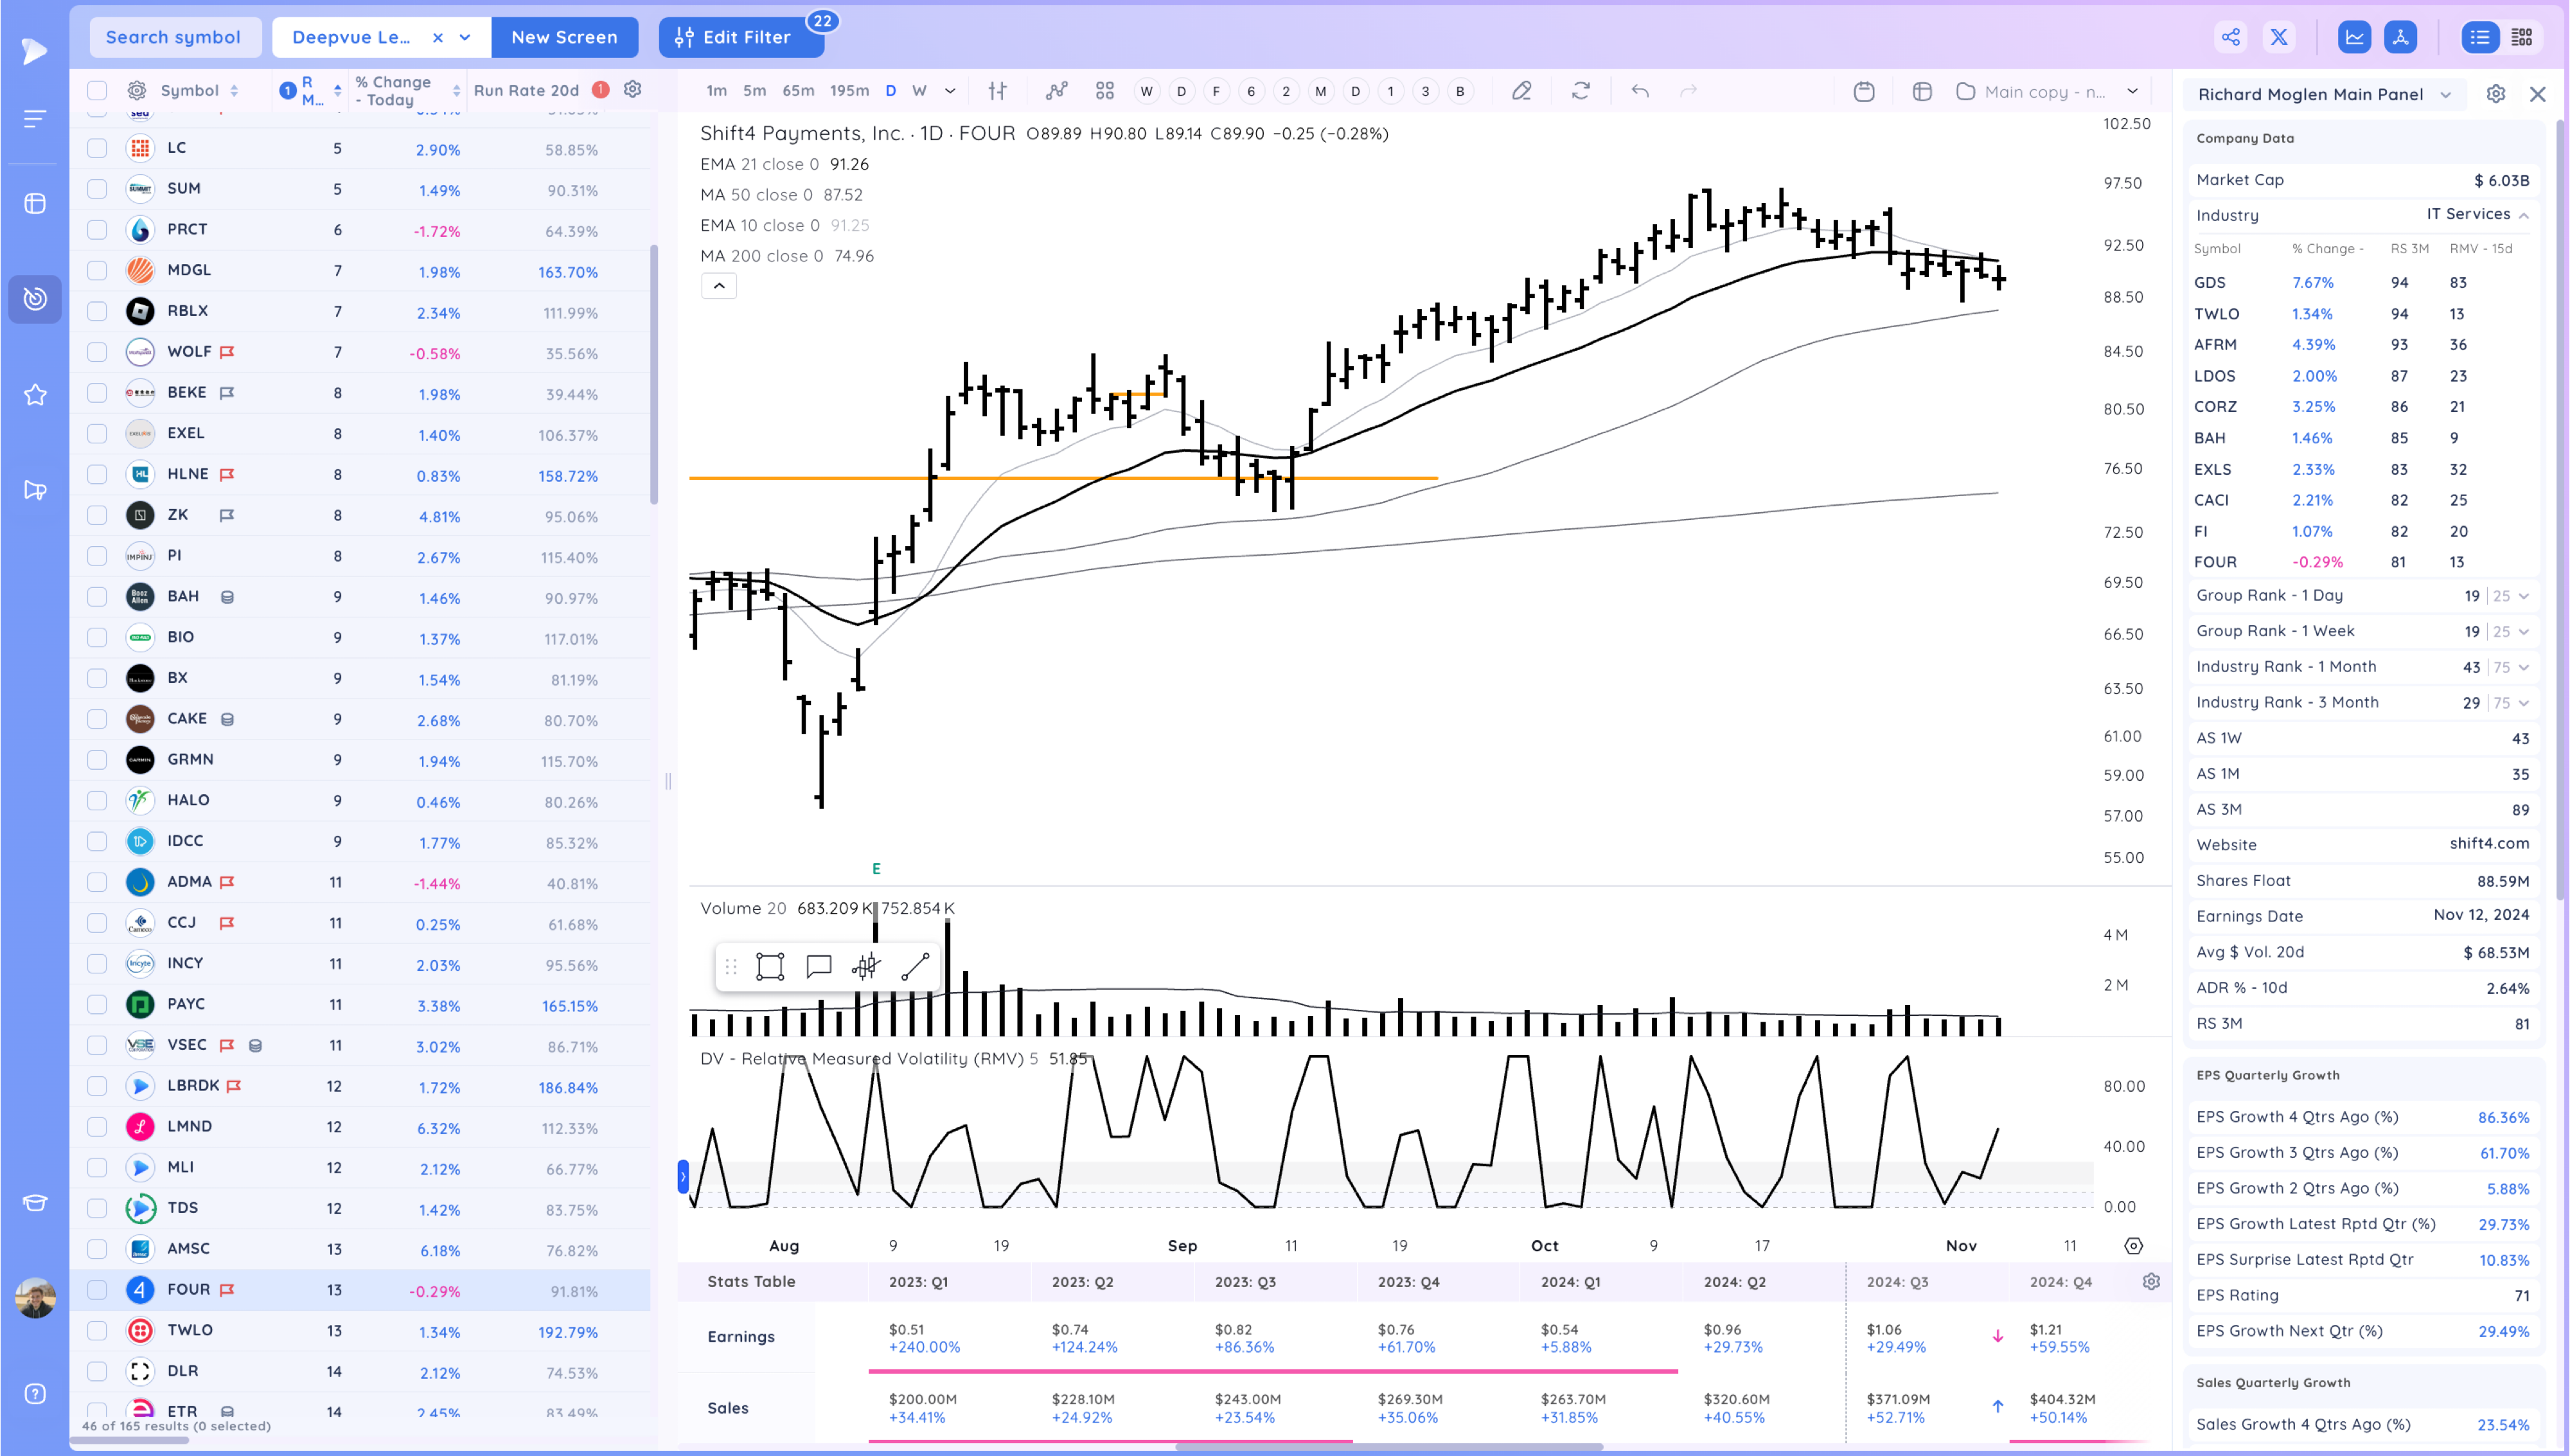The image size is (2570, 1456).
Task: Tick the FOUR row checkbox
Action: (x=97, y=1290)
